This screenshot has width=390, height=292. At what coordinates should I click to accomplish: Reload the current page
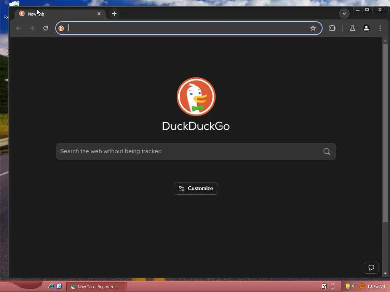[46, 28]
